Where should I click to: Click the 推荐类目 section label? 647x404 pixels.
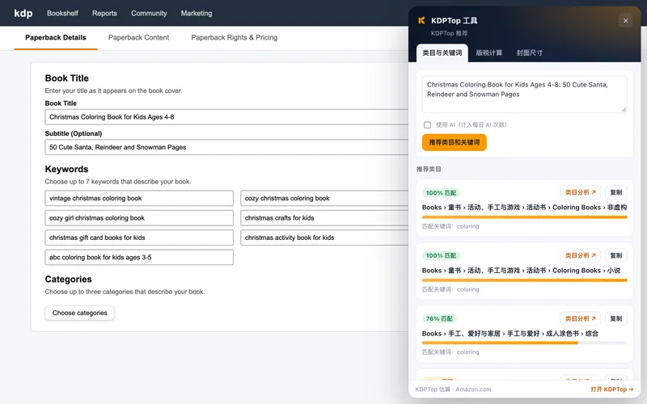pyautogui.click(x=429, y=170)
